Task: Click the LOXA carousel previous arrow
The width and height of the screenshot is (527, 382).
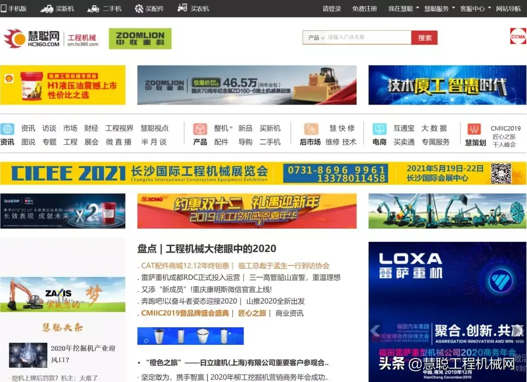Action: [375, 331]
